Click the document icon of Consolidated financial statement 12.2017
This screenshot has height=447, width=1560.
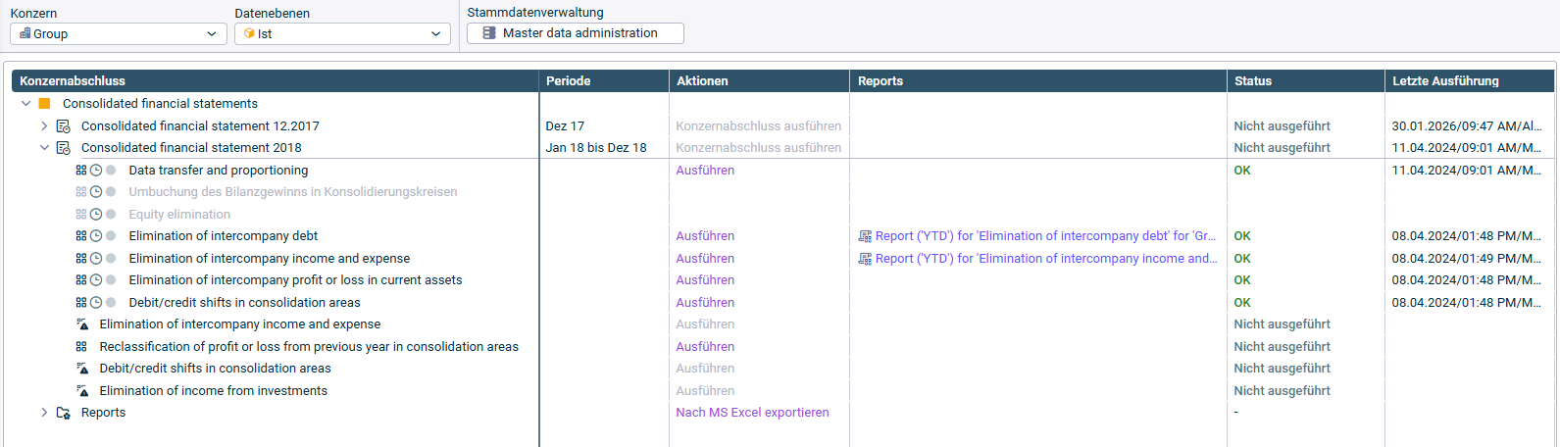pyautogui.click(x=64, y=126)
